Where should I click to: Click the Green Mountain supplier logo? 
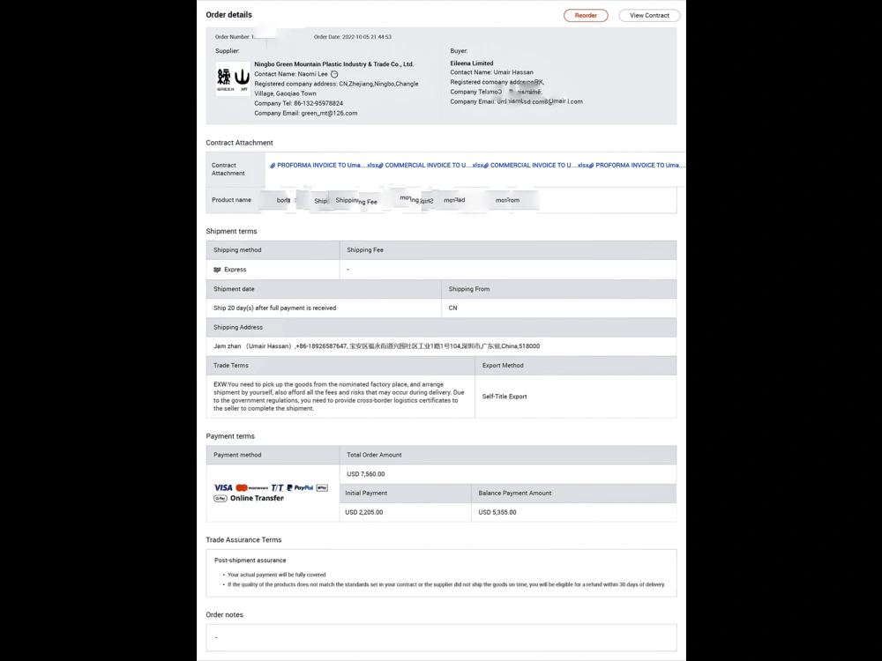coord(233,78)
